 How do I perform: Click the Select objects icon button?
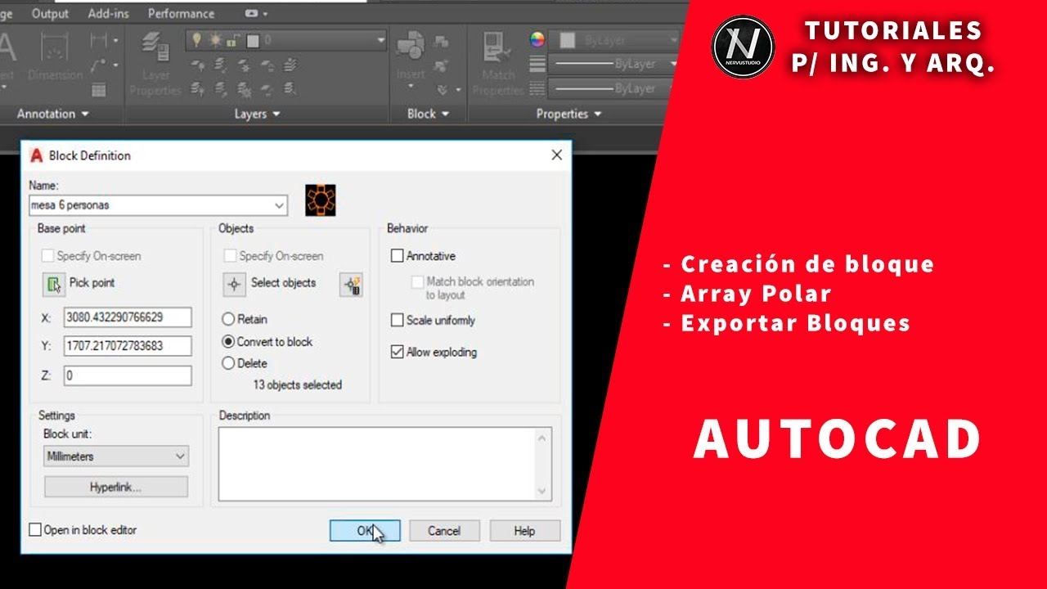click(x=235, y=284)
